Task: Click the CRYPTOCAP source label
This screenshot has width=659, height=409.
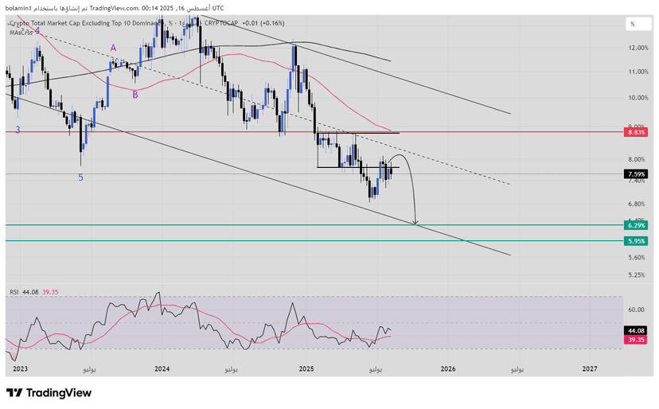Action: tap(221, 23)
